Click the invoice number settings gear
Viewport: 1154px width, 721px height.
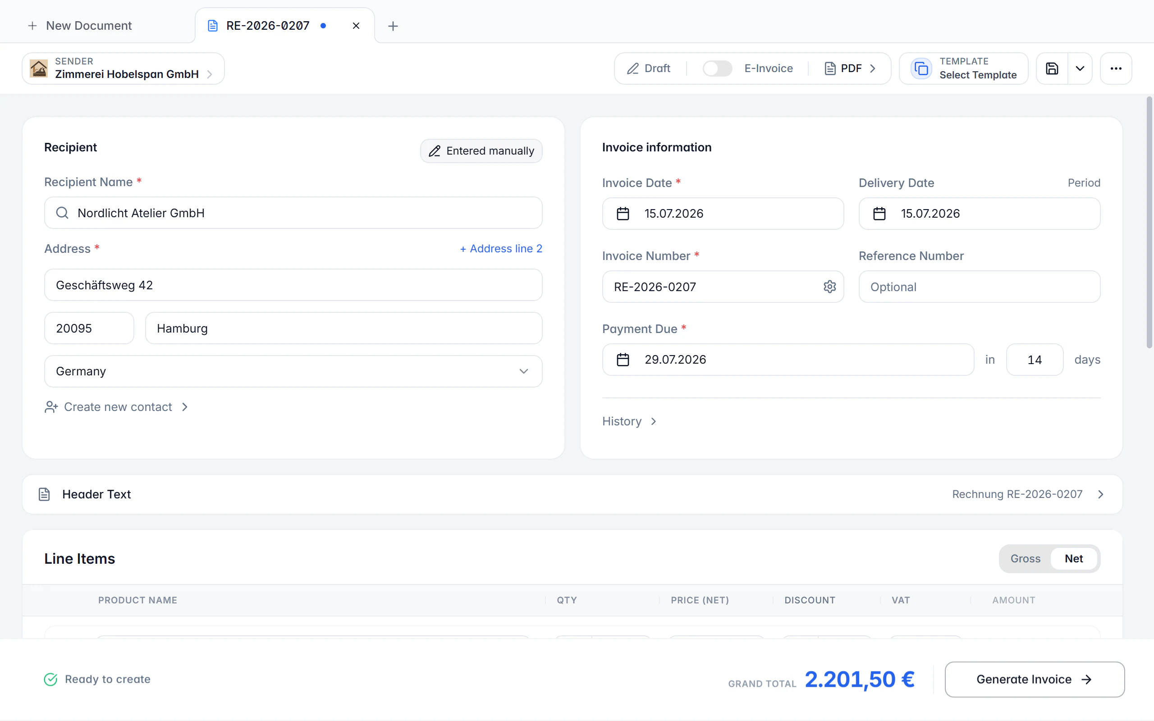[x=830, y=287]
